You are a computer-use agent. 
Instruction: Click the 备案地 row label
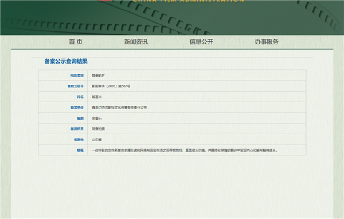pos(79,140)
